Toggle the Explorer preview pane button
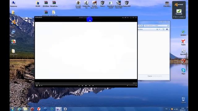 click(163, 29)
